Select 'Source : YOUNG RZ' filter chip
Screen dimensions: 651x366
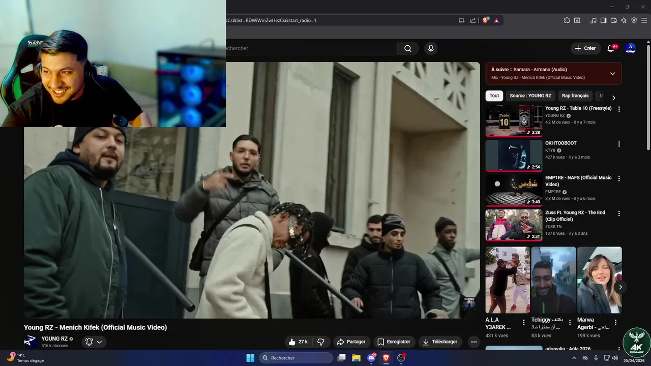click(x=530, y=96)
